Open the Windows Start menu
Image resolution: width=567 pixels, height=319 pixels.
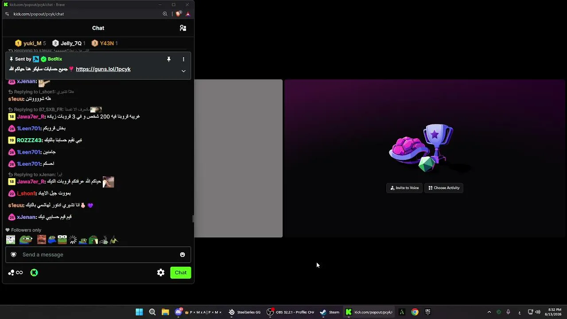[139, 312]
